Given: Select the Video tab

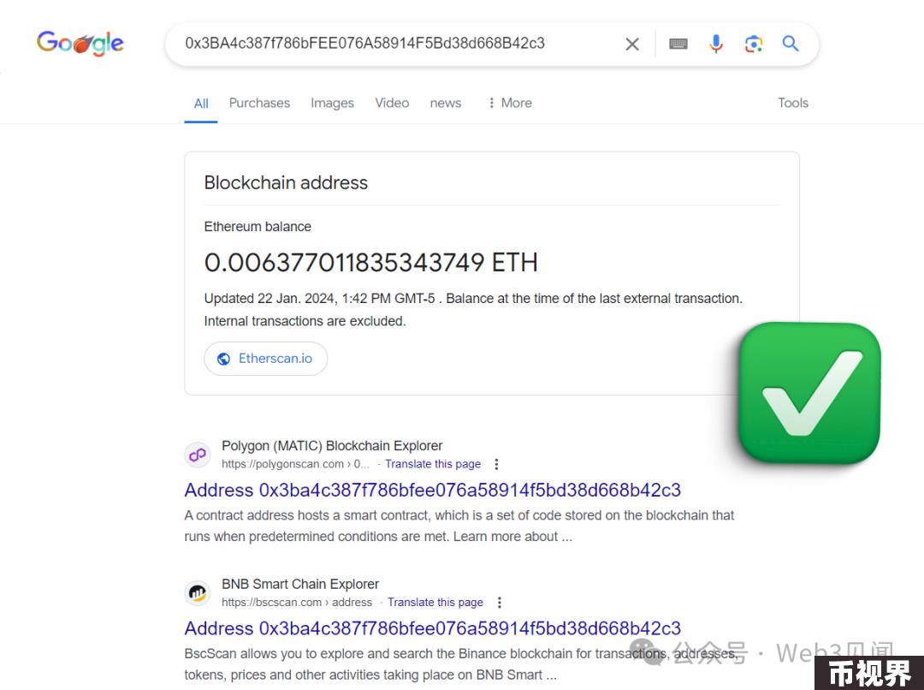Looking at the screenshot, I should (392, 103).
